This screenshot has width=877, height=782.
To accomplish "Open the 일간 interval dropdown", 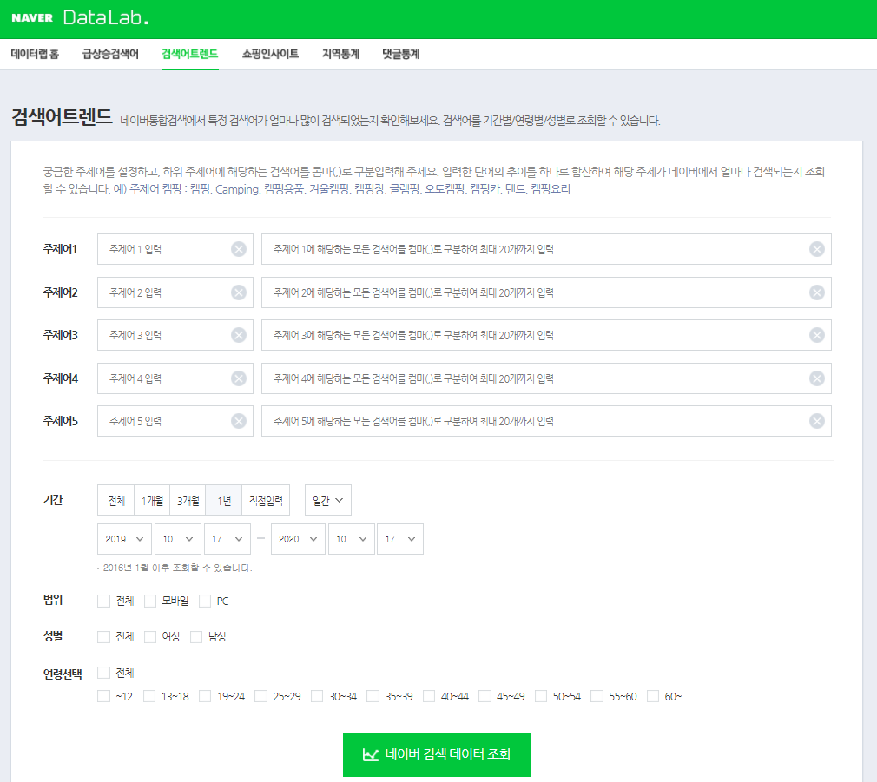I will (x=327, y=500).
